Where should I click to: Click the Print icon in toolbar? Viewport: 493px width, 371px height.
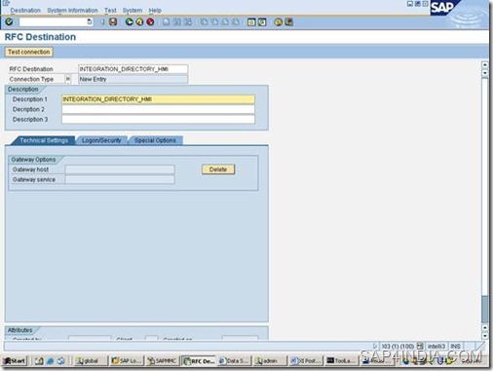167,21
